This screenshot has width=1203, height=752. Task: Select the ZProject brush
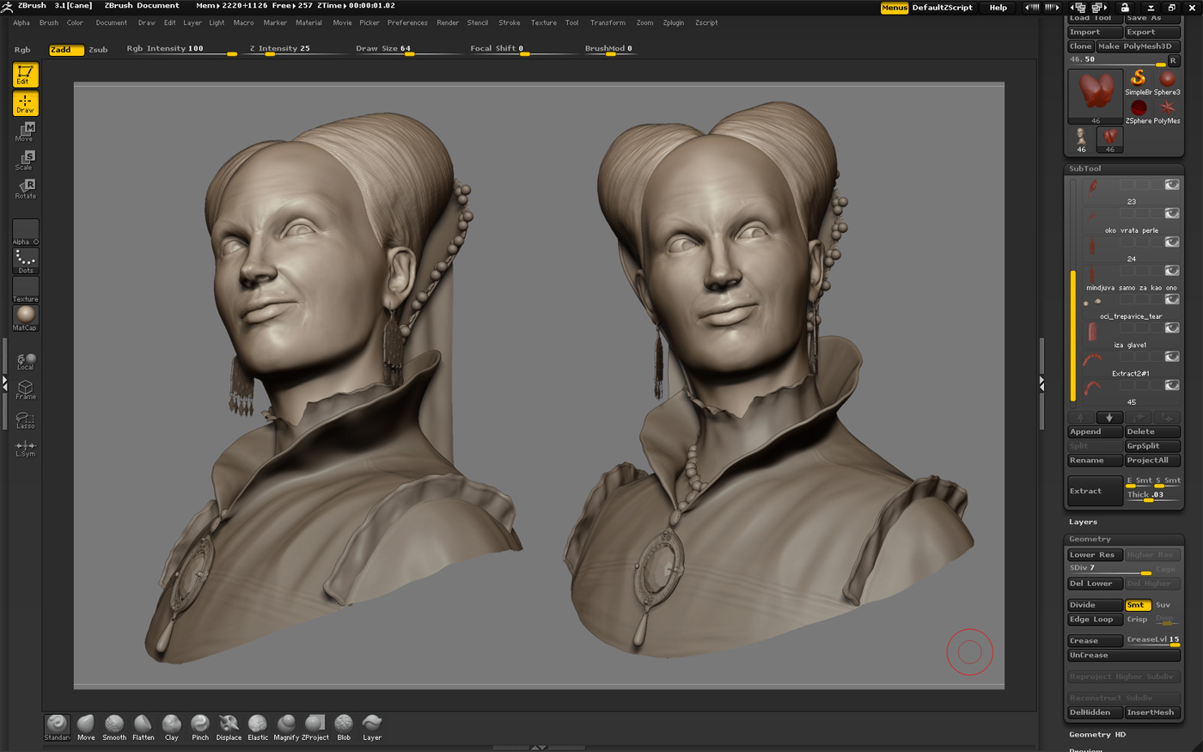[315, 727]
